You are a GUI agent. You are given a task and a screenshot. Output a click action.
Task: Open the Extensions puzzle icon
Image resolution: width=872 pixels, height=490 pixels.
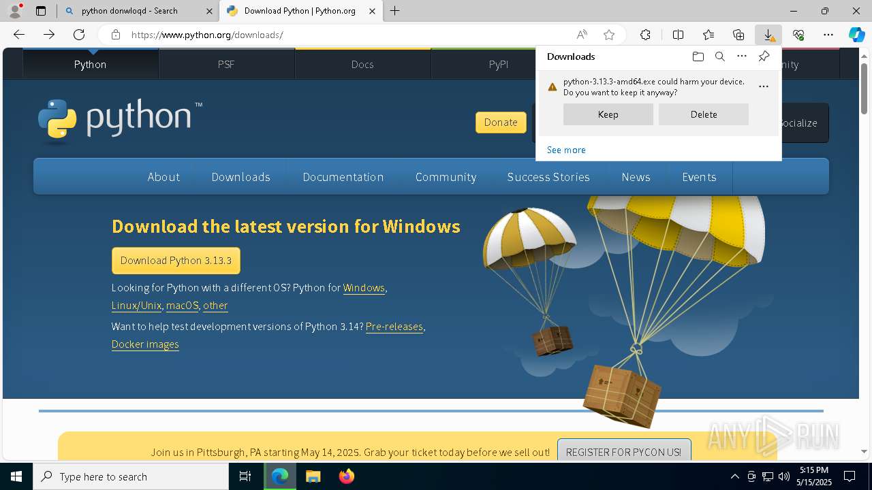pos(645,35)
